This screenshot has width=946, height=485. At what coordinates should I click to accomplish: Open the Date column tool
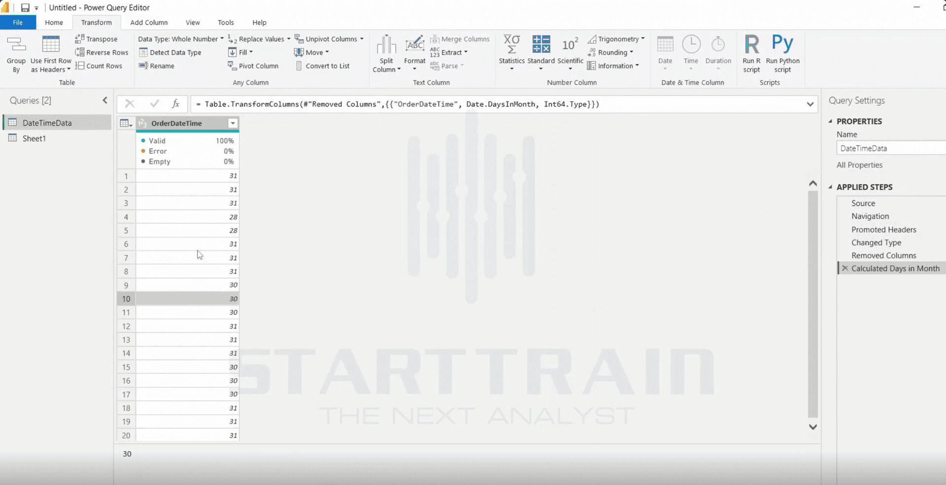coord(665,53)
